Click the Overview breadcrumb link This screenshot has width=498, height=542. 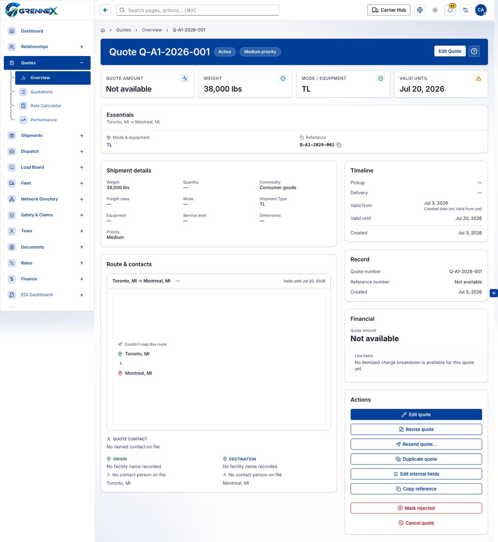[x=152, y=30]
